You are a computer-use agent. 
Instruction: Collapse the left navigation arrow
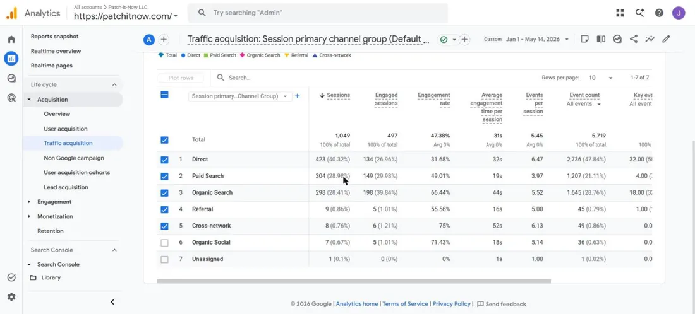point(112,302)
